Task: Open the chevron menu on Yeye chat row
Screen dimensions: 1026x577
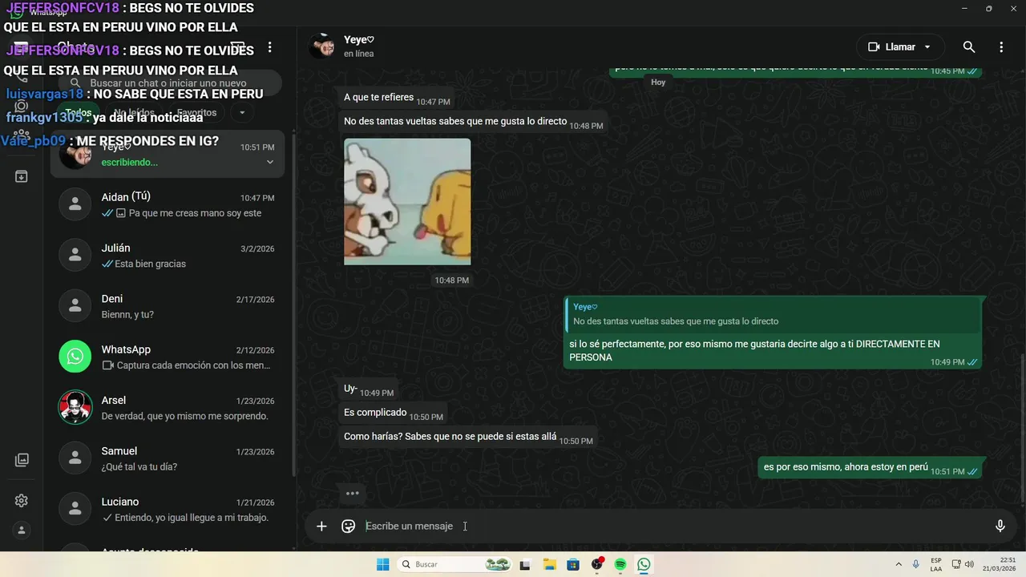Action: pyautogui.click(x=270, y=163)
